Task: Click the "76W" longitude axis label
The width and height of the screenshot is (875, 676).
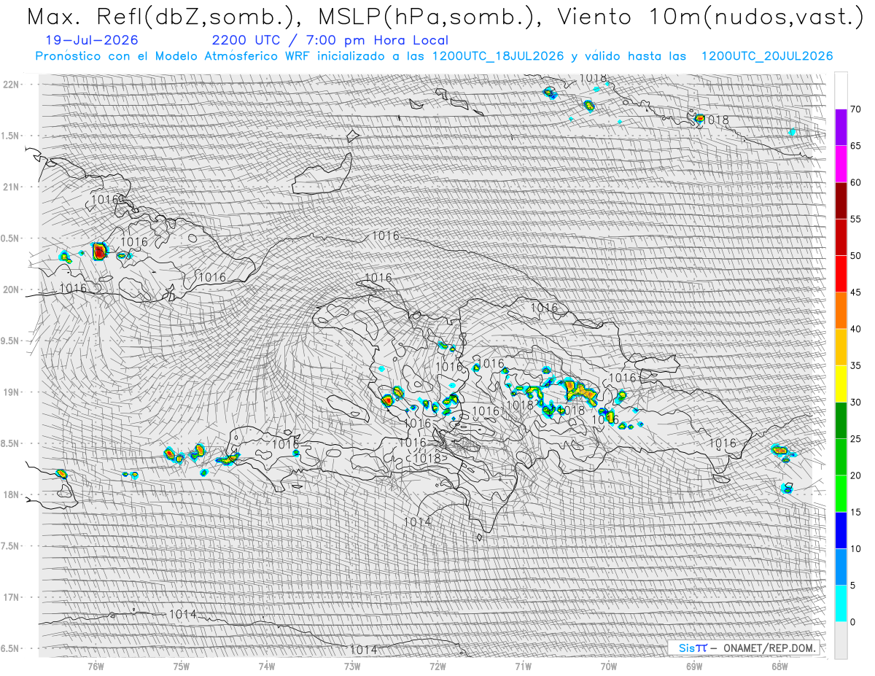Action: click(96, 667)
